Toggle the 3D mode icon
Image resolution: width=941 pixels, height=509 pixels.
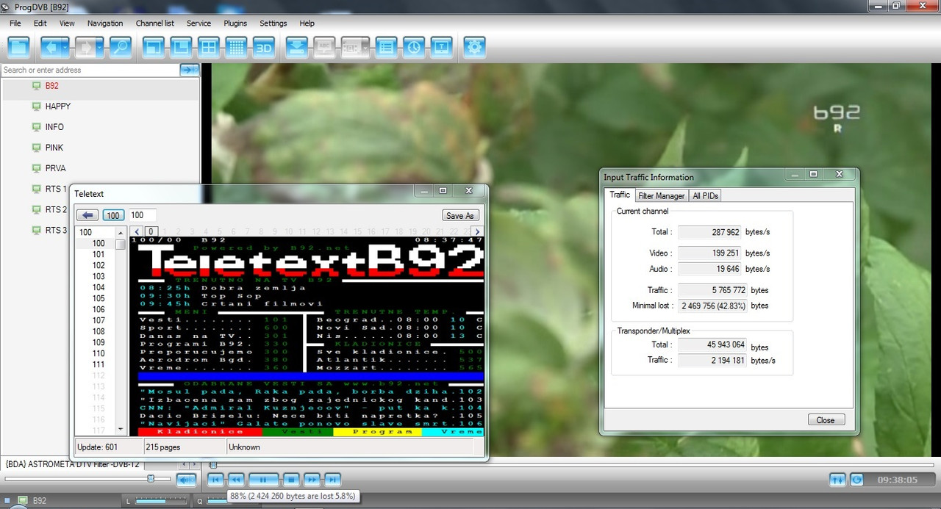tap(264, 48)
